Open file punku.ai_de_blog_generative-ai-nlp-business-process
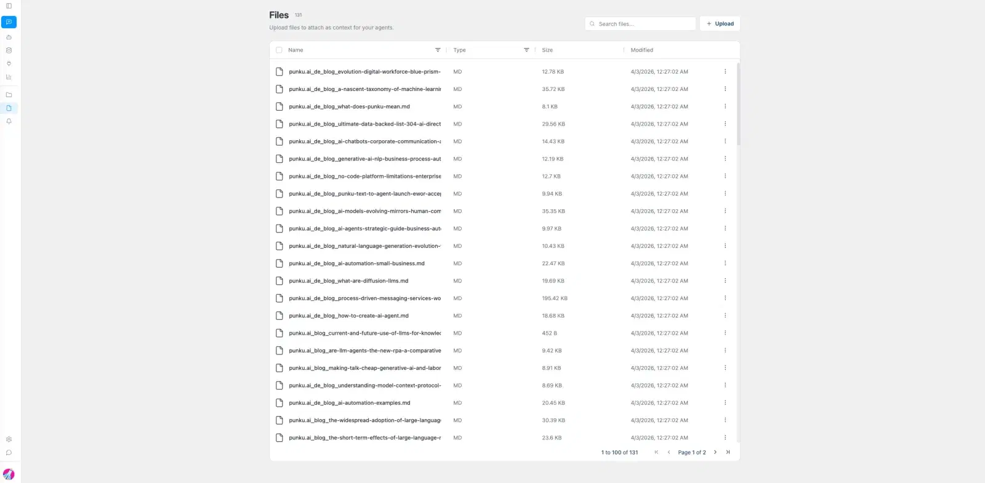Viewport: 985px width, 483px height. (364, 159)
